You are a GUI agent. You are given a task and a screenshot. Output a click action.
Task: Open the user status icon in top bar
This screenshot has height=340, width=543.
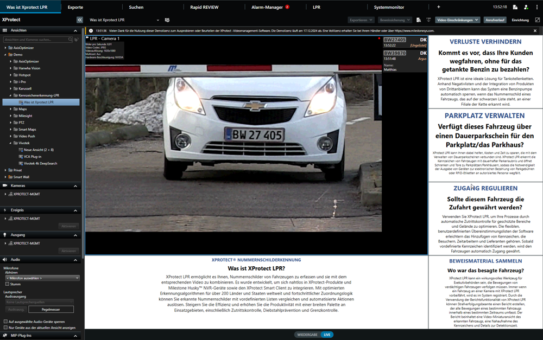point(526,7)
